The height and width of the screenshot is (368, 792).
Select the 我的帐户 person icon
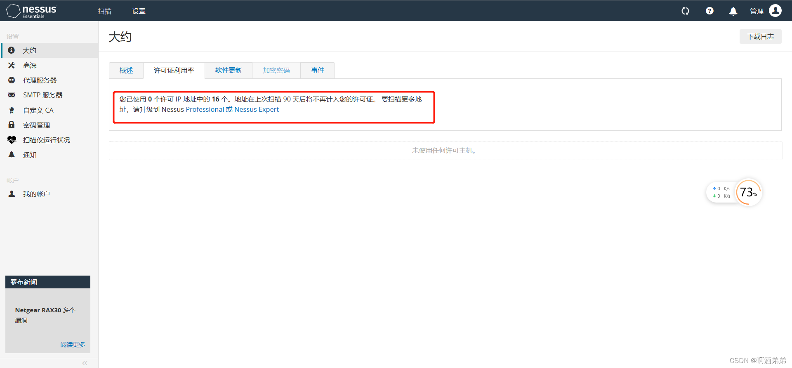tap(12, 194)
